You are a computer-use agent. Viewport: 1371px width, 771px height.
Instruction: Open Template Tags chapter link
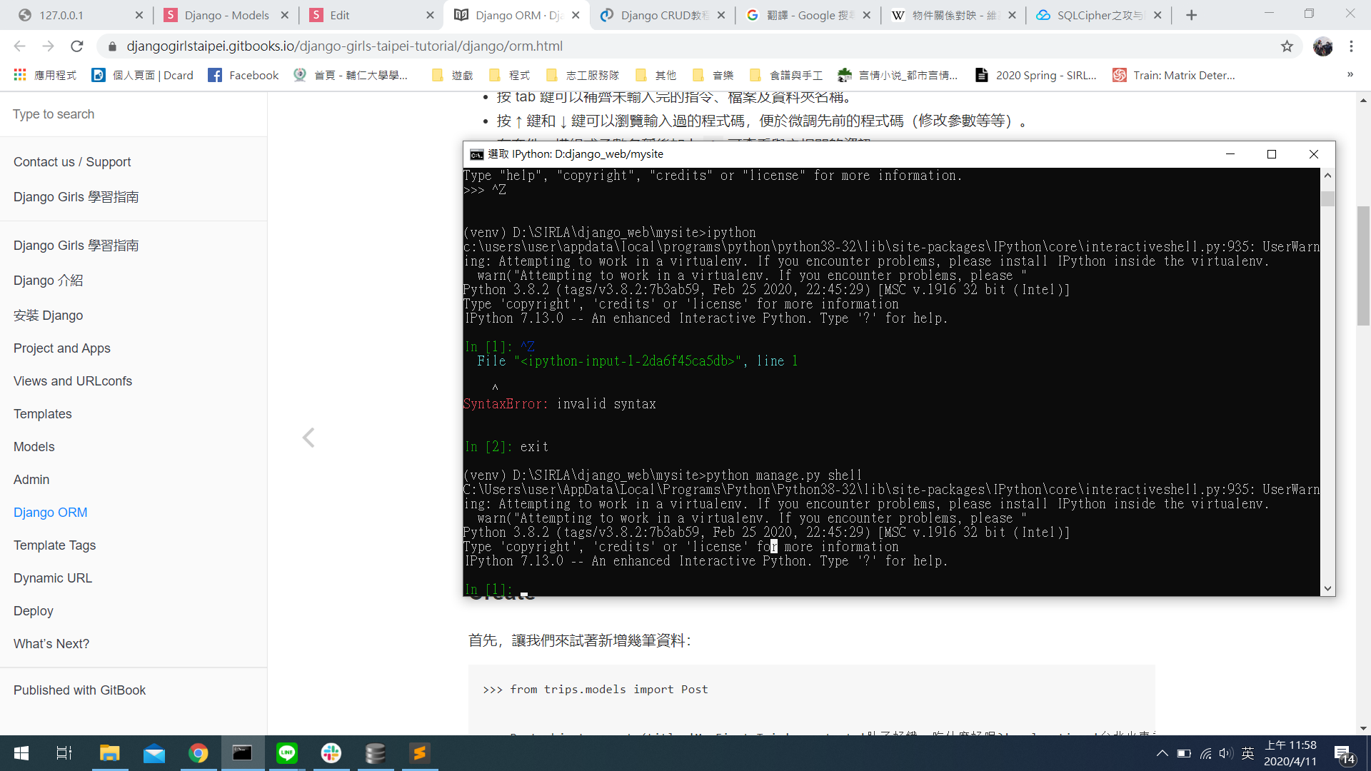pos(54,545)
